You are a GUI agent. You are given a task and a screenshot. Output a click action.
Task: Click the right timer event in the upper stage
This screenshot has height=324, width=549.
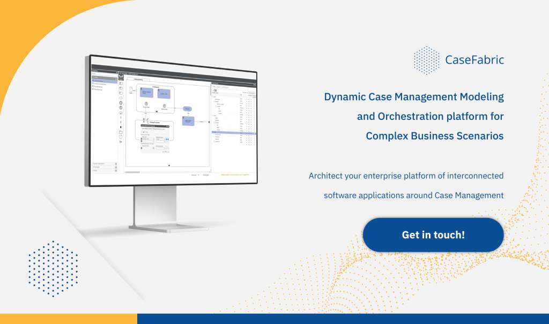164,106
